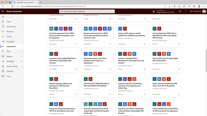Click the Home icon in sidebar
Viewport: 207px width, 116px height.
[x=3, y=22]
